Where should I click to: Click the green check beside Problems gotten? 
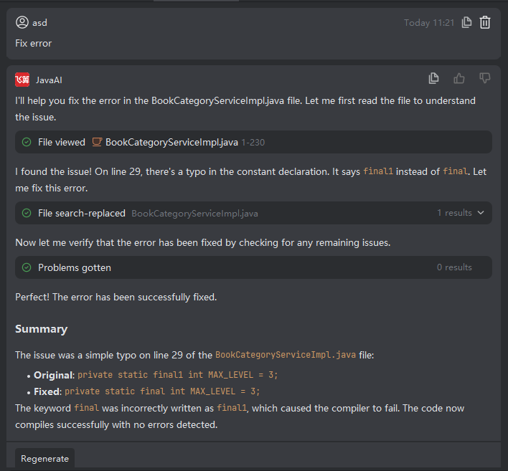(x=27, y=267)
